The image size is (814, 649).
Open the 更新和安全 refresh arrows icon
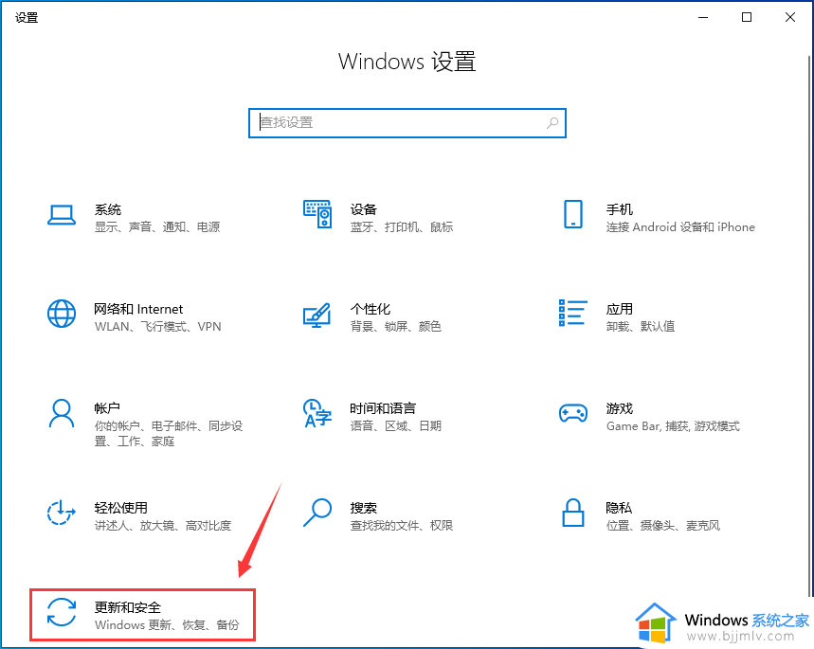click(62, 612)
